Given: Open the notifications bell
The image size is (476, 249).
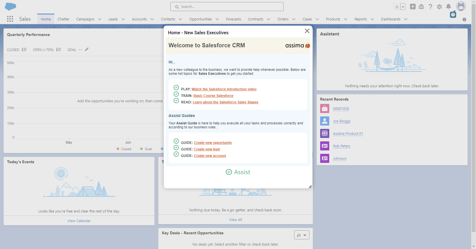Looking at the screenshot, I should click(x=448, y=7).
